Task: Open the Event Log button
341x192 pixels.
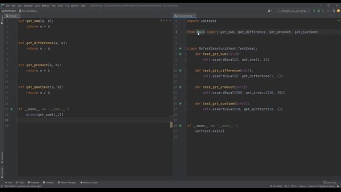Action: click(330, 182)
